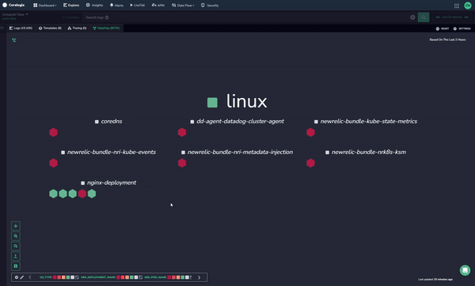The image size is (475, 286).
Task: Click the hierarchy map control button
Action: pos(16,256)
